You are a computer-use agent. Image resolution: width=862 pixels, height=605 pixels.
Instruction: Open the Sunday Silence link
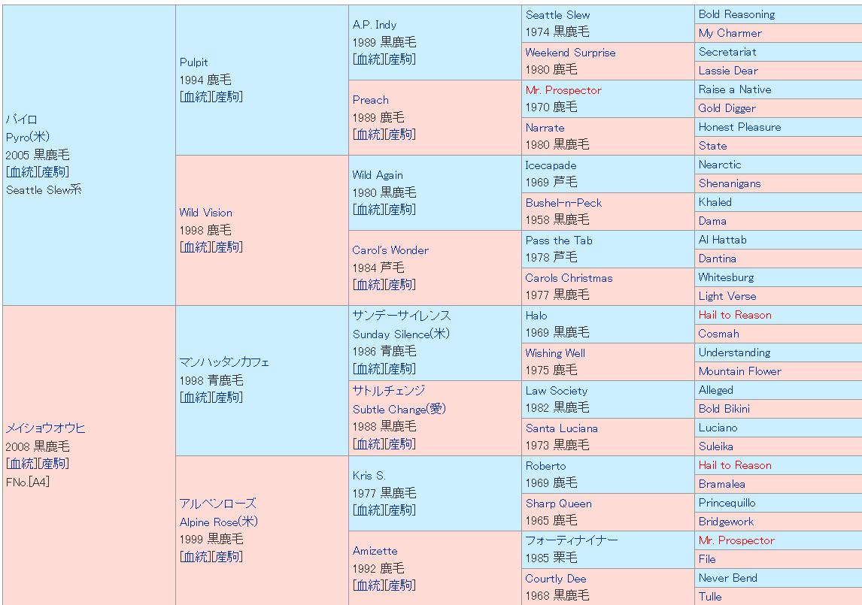click(401, 334)
